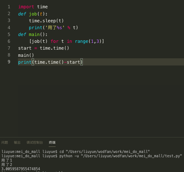
Task: Select the 终端 tab
Action: [52, 142]
